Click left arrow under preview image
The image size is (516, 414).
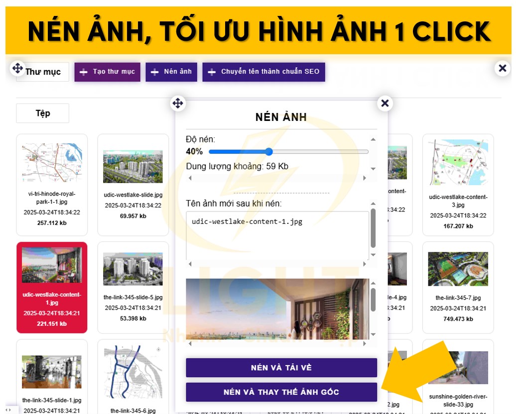tap(190, 343)
